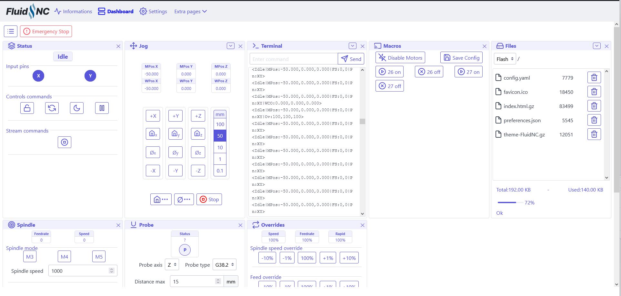This screenshot has width=621, height=296.
Task: Jog in the +X direction
Action: (153, 116)
